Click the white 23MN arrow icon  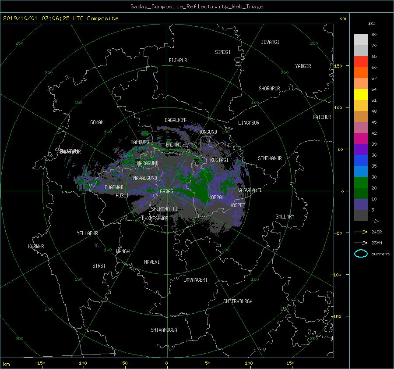pos(361,243)
